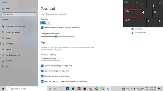Click the Settings gear on taskbar
Viewport: 163px width, 91px height.
108,89
